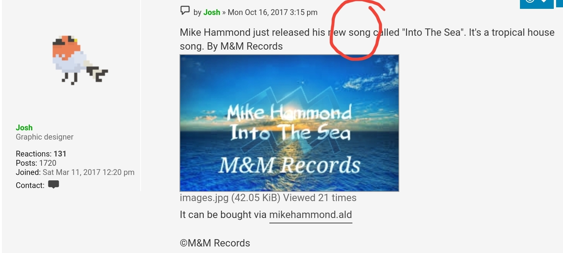This screenshot has width=563, height=253.
Task: Expand the reaction button dropdown arrow
Action: 544,2
